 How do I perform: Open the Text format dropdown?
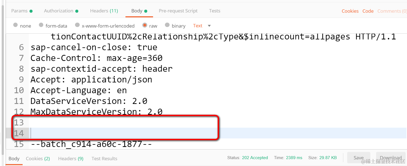(x=202, y=26)
